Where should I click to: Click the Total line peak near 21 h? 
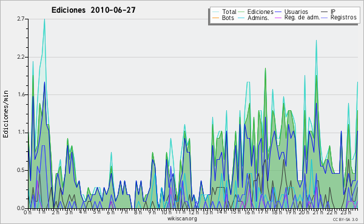(x=316, y=41)
